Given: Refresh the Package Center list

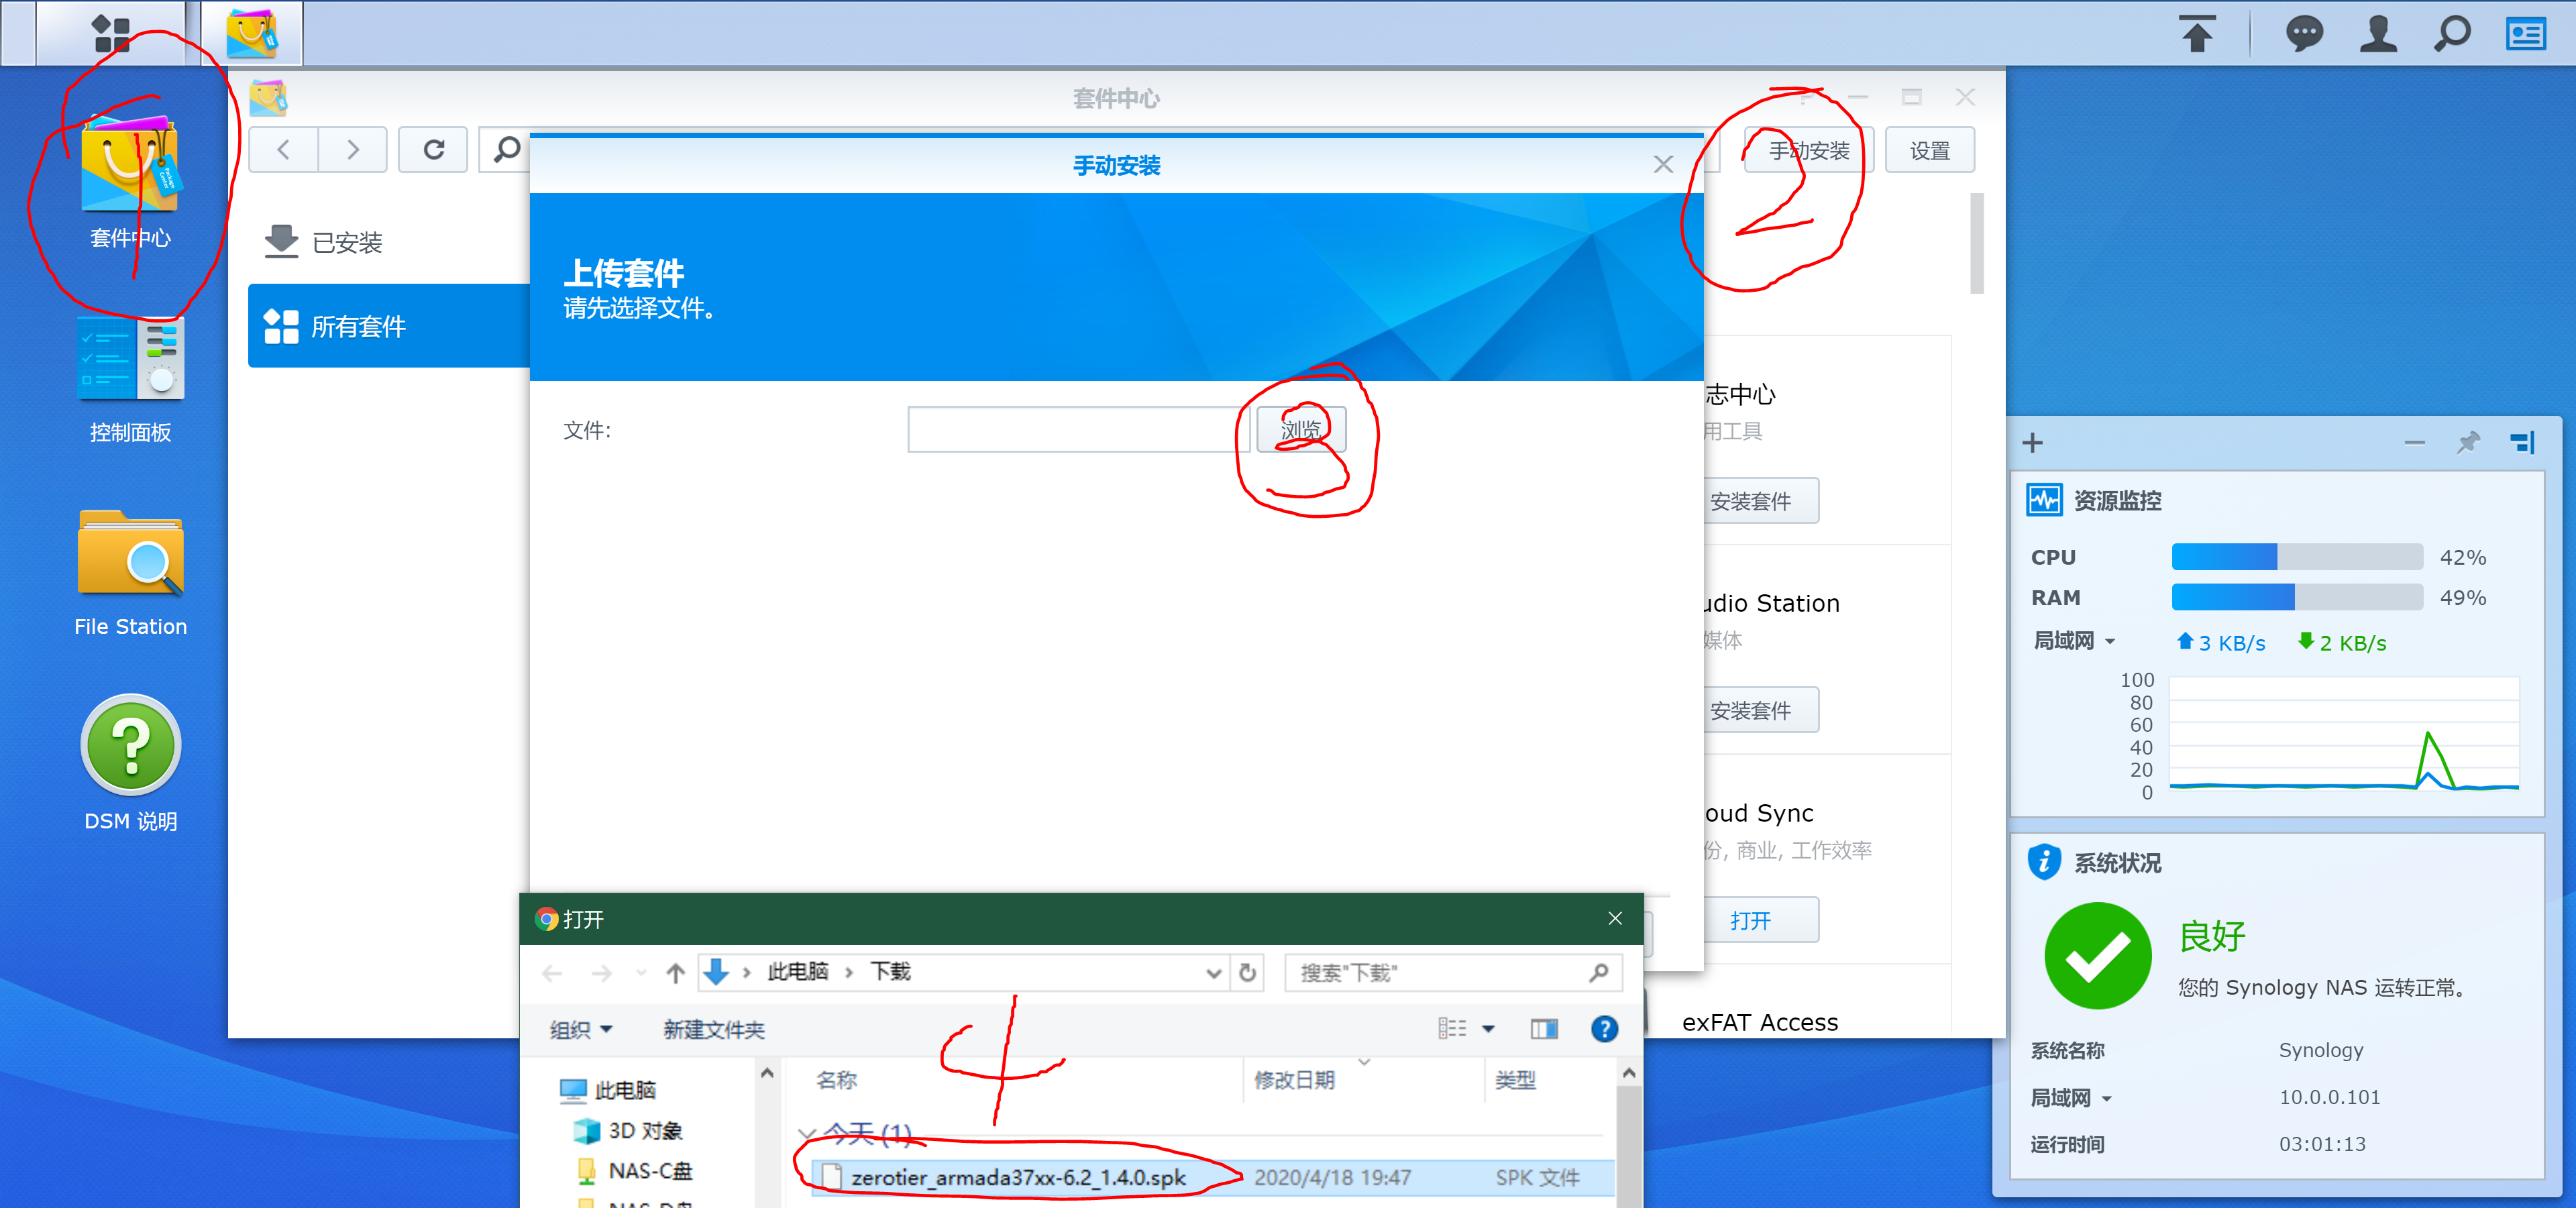Looking at the screenshot, I should click(x=433, y=150).
